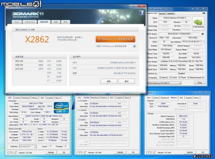Image resolution: width=215 pixels, height=159 pixels.
Task: Click the Code Name Sandy Bridge-E field
Action: pyautogui.click(x=28, y=106)
